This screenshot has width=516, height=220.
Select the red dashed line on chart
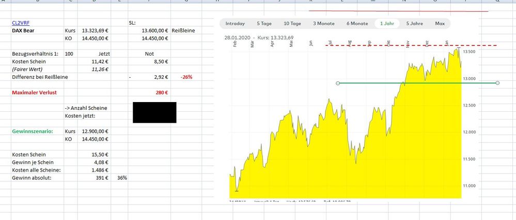[x=413, y=46]
